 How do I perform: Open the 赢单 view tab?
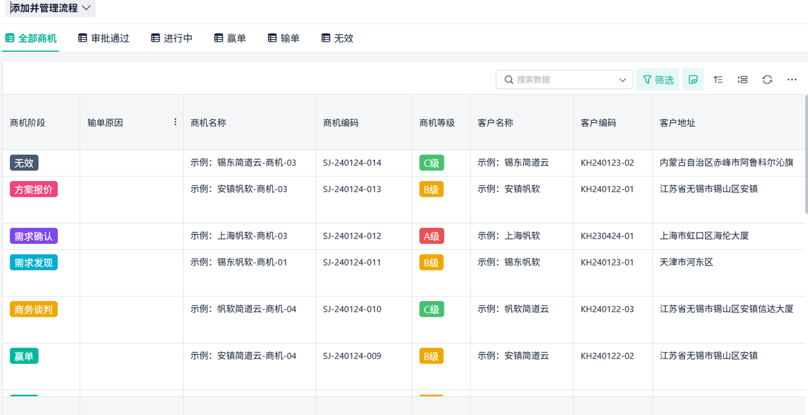click(x=230, y=38)
